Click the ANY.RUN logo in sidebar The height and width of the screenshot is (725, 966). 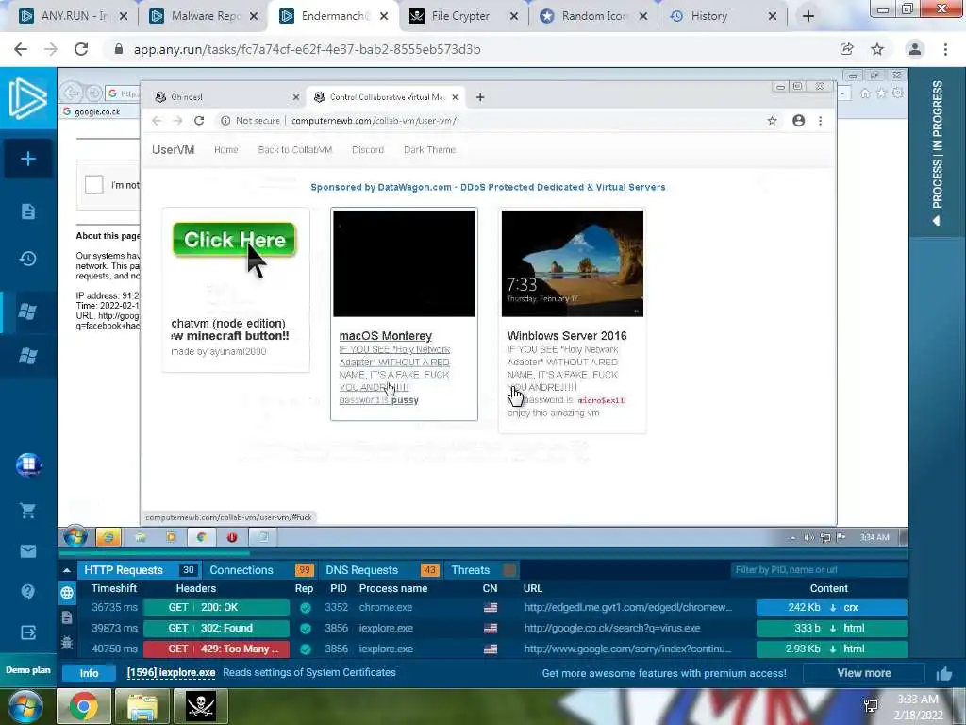click(27, 98)
